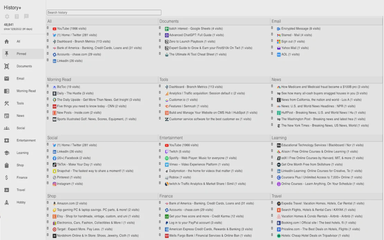The height and width of the screenshot is (240, 384).
Task: Remove BizToc entry with its trash icon
Action: click(x=48, y=86)
